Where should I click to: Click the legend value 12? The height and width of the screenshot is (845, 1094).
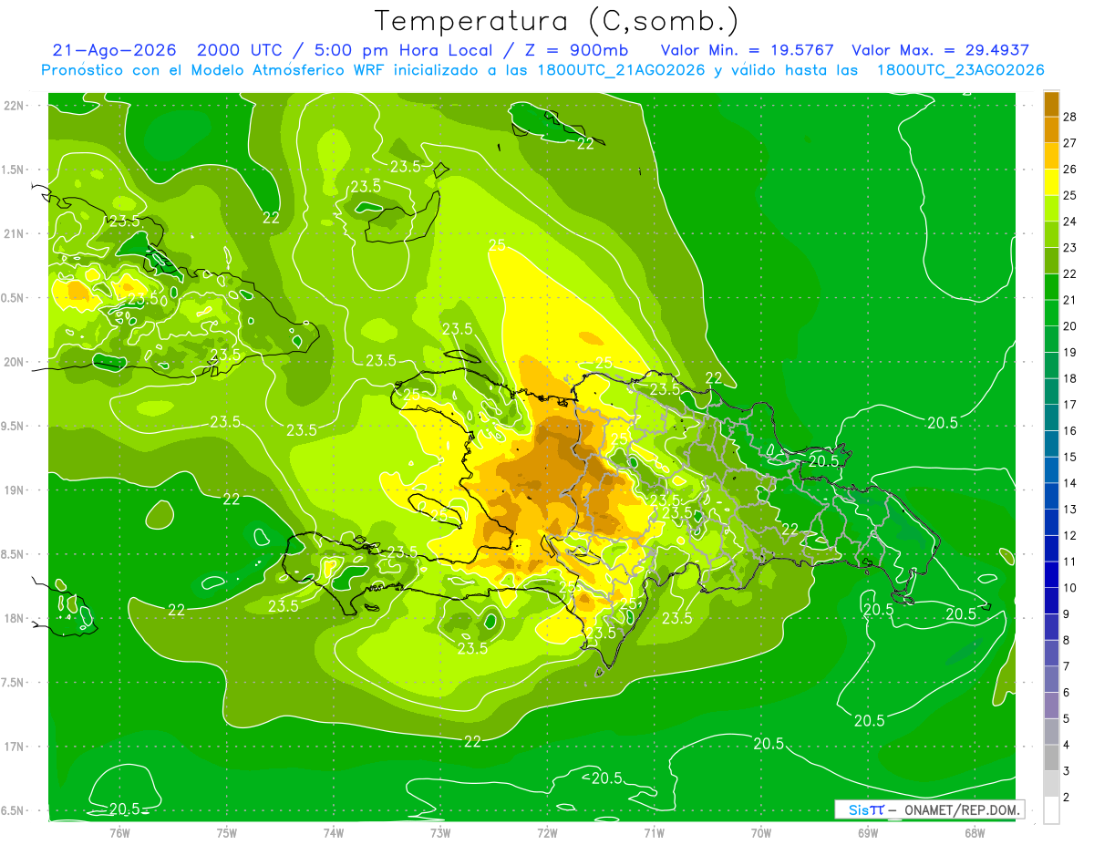1070,536
